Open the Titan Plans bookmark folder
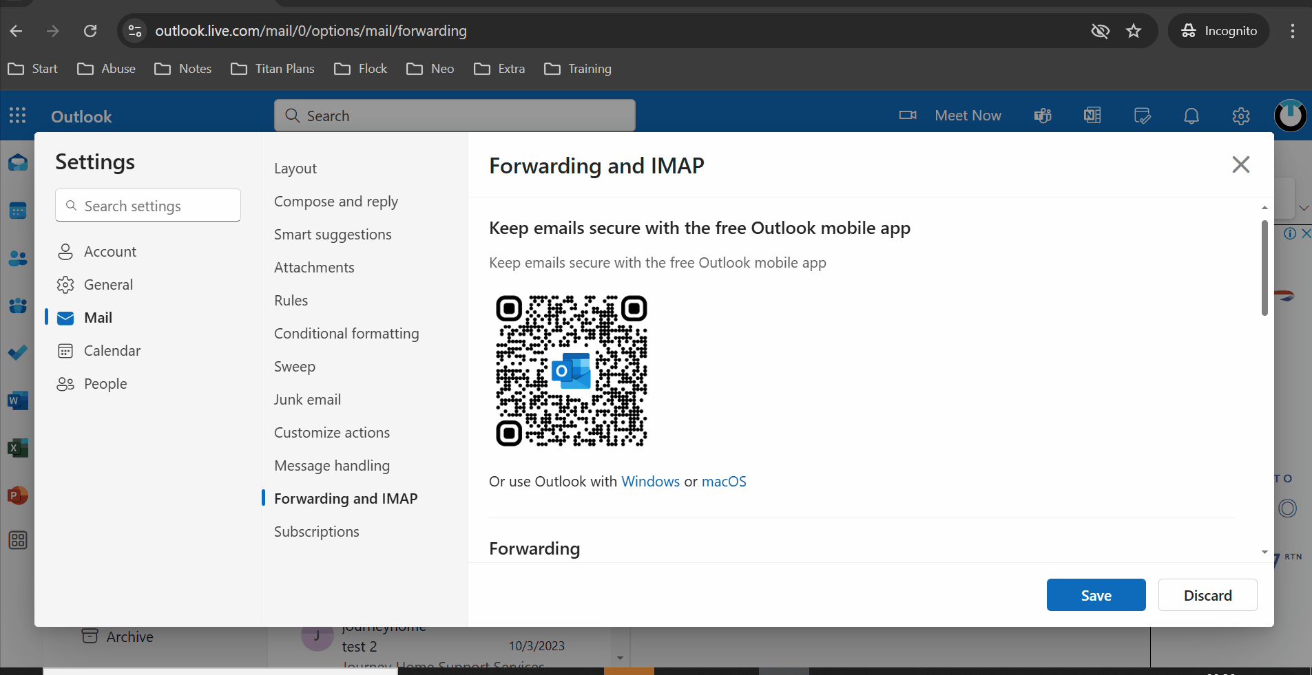The width and height of the screenshot is (1312, 675). (273, 69)
